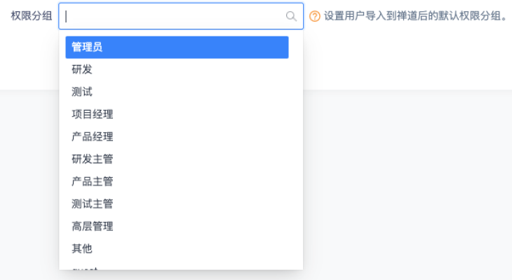This screenshot has width=512, height=280.
Task: Focus the 权限分组 search input field
Action: pos(175,16)
